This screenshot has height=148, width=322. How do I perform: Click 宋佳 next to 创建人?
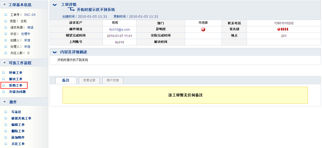pos(27,40)
